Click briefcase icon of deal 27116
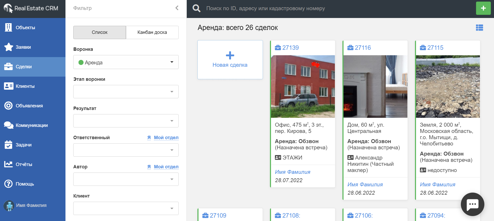The image size is (494, 221). tap(351, 48)
